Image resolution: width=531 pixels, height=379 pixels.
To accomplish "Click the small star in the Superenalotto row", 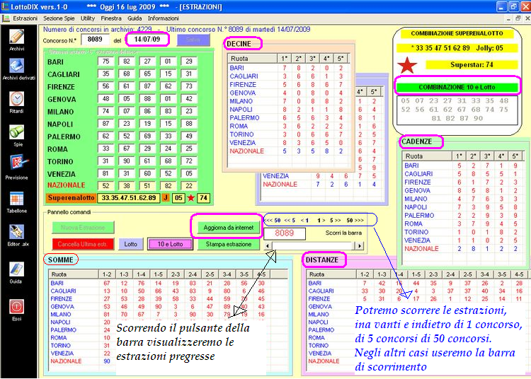I will [190, 198].
